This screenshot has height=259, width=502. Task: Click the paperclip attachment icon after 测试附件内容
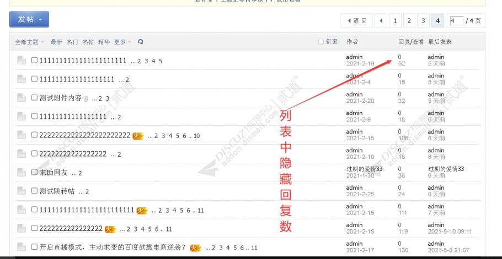[86, 99]
